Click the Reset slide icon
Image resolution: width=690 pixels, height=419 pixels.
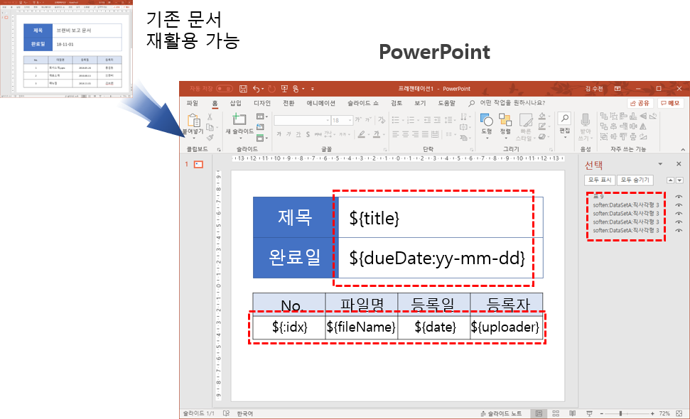tap(260, 127)
